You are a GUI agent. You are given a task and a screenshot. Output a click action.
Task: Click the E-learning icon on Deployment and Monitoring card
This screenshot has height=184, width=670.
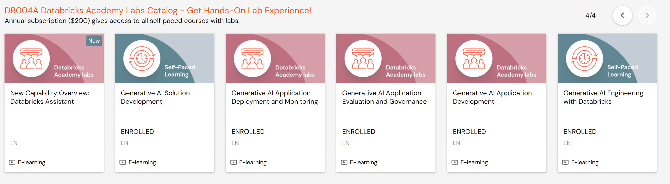pyautogui.click(x=234, y=162)
